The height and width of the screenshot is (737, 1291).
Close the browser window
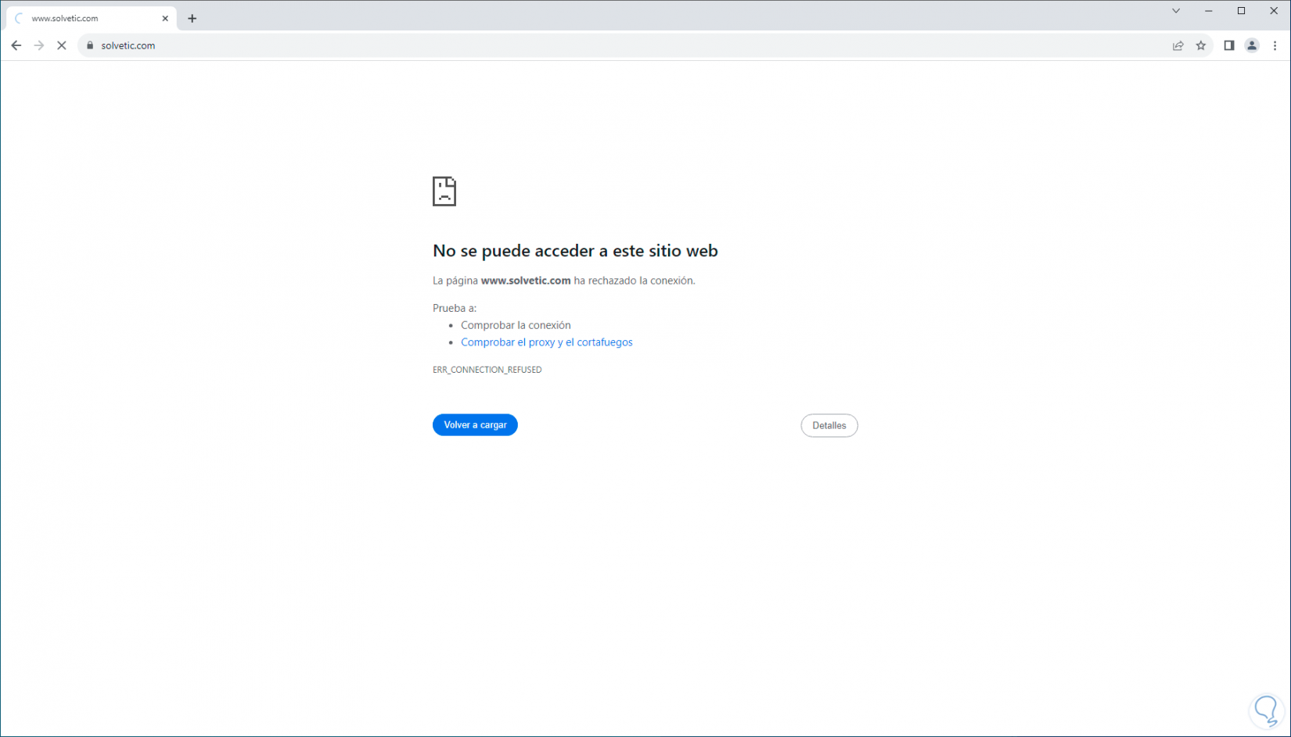1274,11
